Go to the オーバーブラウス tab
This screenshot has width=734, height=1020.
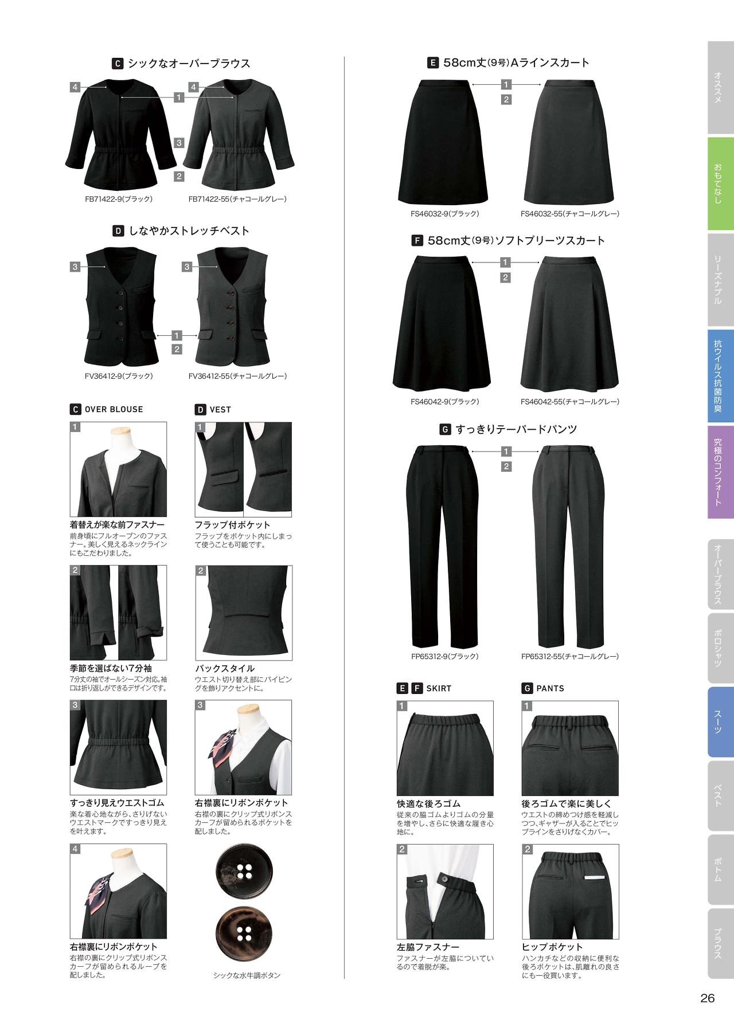[721, 574]
